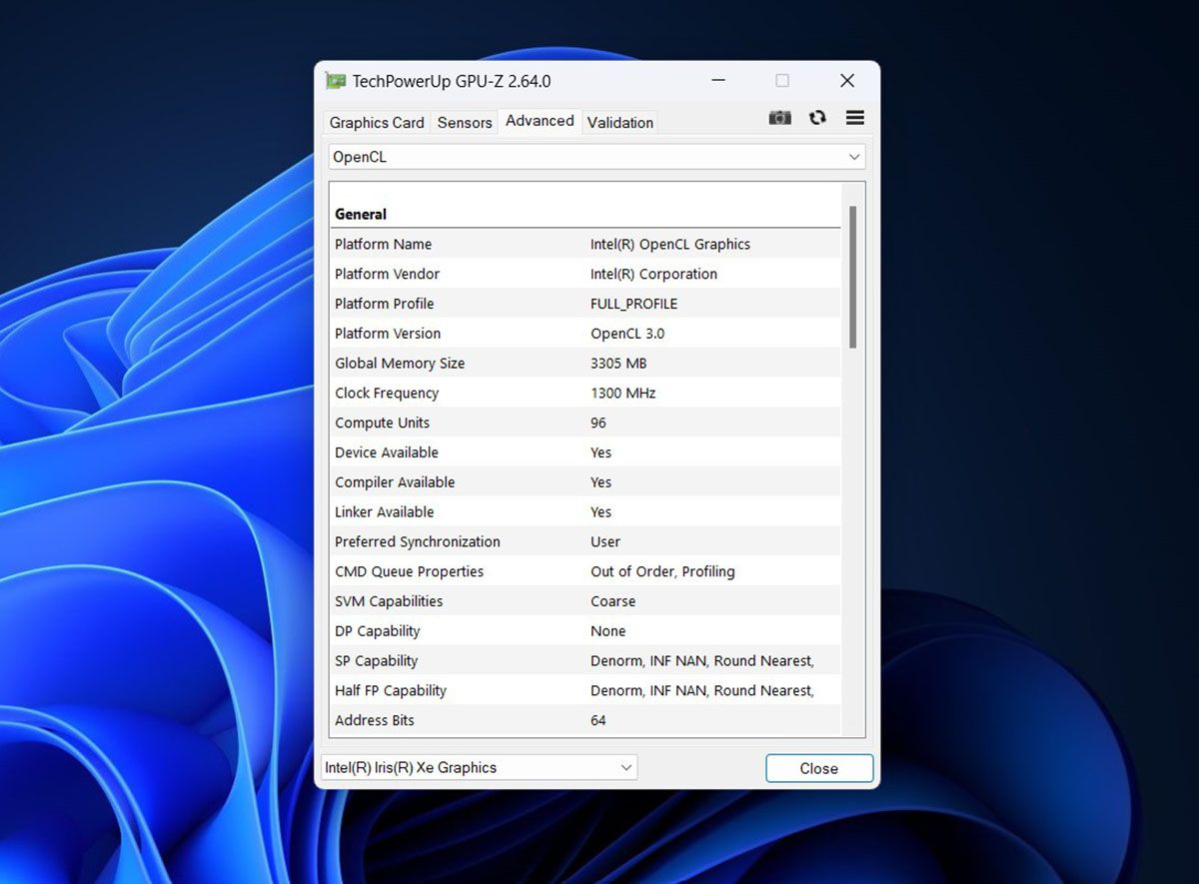Select the General section header
The width and height of the screenshot is (1199, 884).
(x=361, y=214)
